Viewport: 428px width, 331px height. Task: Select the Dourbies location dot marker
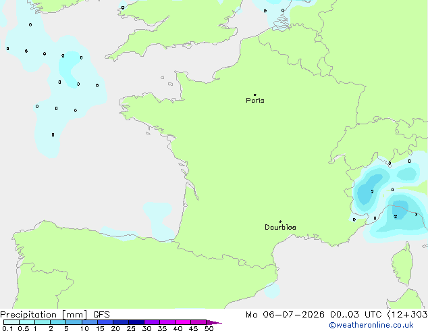coord(280,222)
